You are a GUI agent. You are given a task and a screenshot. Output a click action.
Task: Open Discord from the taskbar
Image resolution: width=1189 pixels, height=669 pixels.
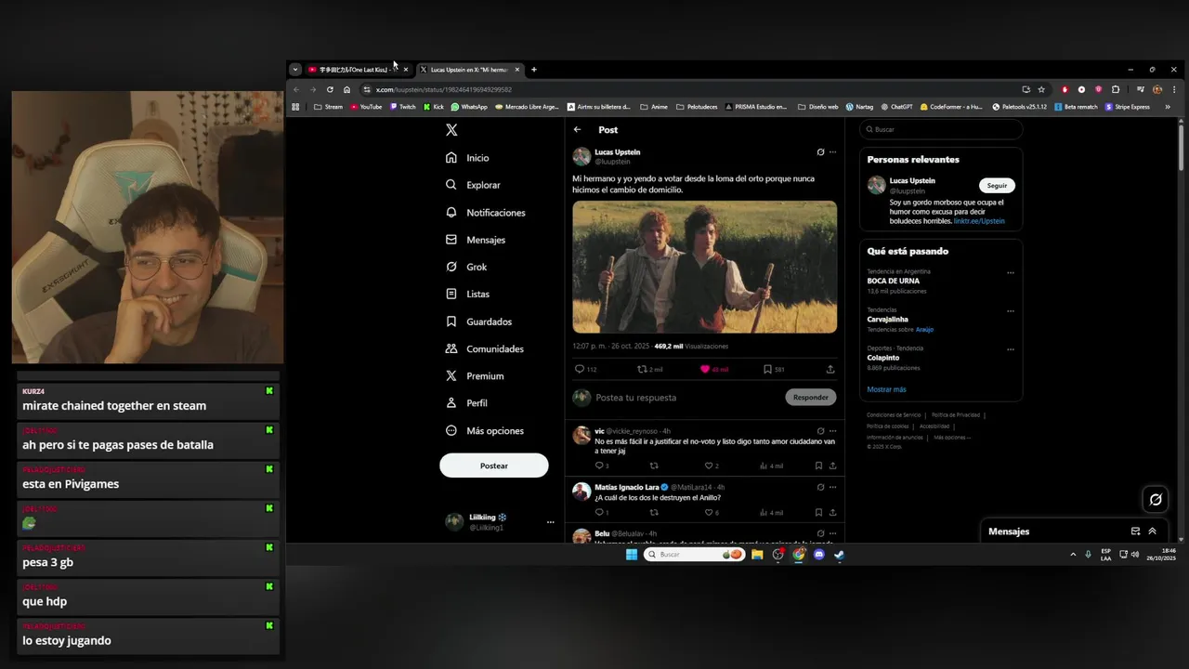818,555
